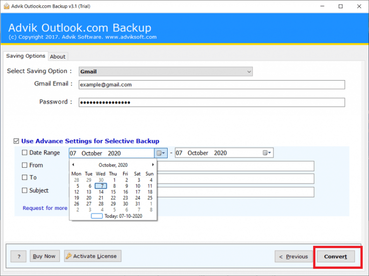Untick Use Advance Settings for Selective Backup
This screenshot has width=369, height=276.
coord(16,141)
